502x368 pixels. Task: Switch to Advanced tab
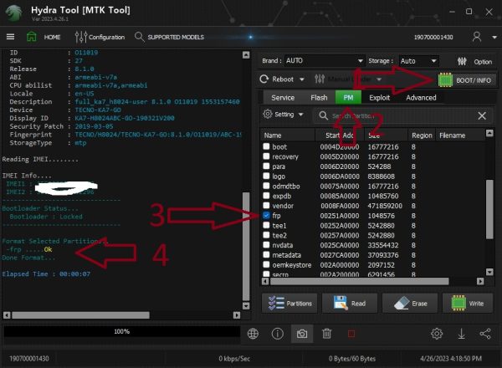[421, 98]
